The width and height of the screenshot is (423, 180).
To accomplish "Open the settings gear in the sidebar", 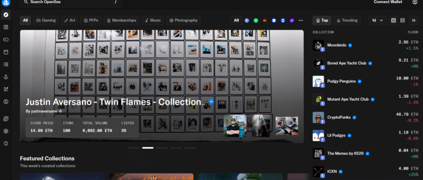I will pos(6,131).
